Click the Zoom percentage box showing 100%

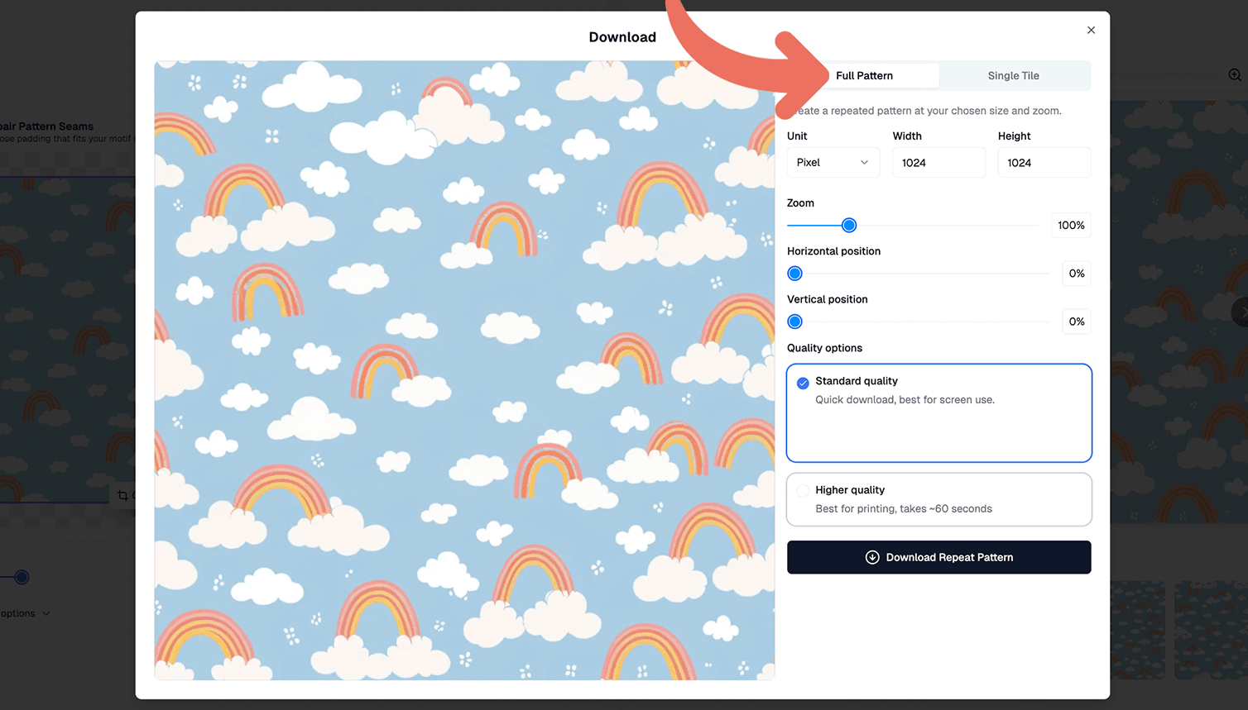tap(1070, 226)
